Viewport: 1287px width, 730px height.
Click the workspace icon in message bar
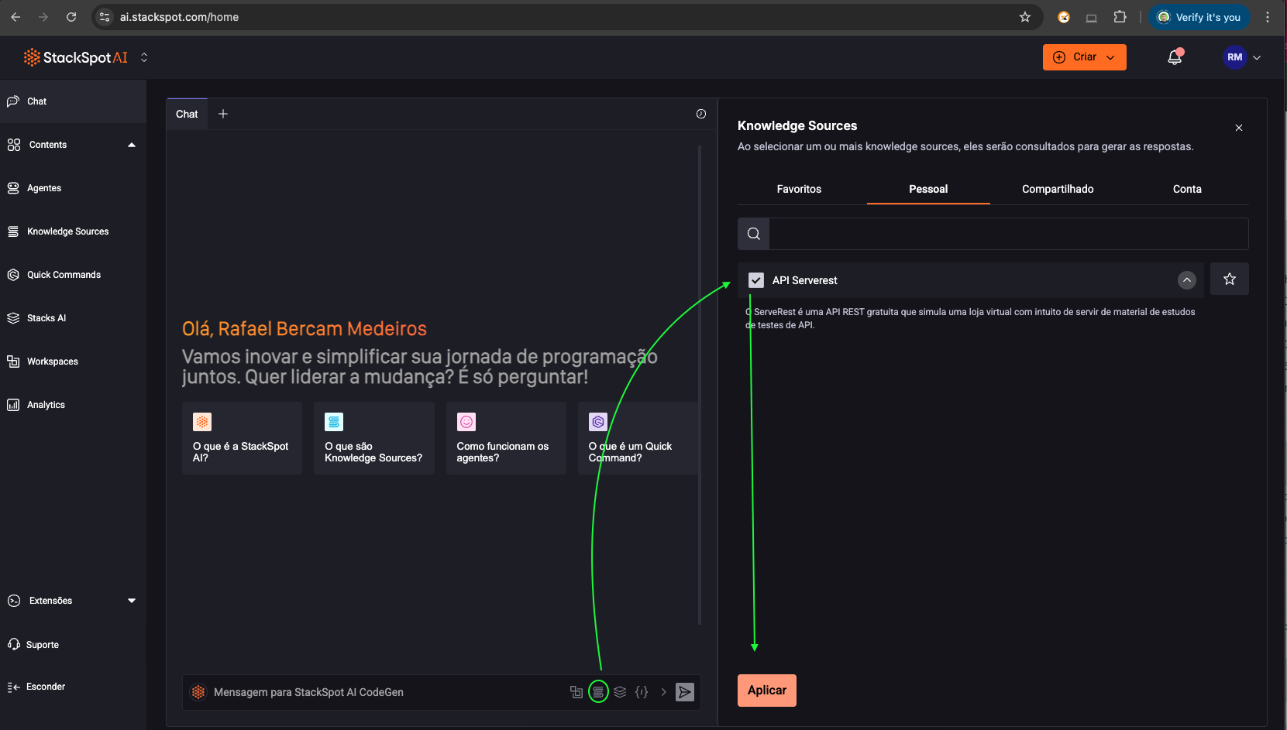(576, 692)
